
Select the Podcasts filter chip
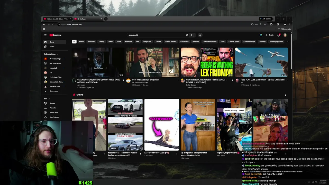coord(91,42)
